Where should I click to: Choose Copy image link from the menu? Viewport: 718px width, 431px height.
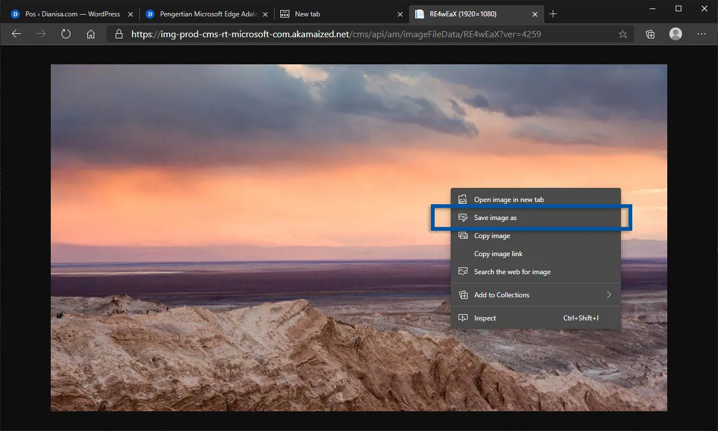point(499,253)
